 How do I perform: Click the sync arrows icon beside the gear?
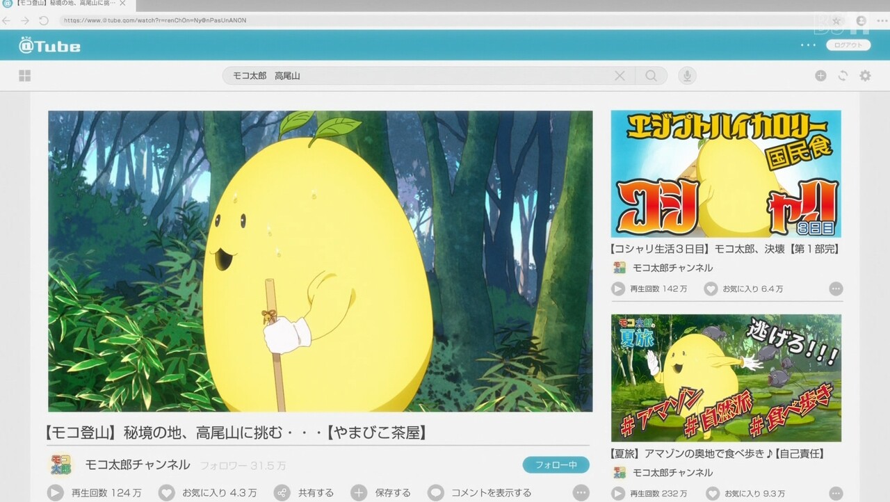click(x=843, y=76)
